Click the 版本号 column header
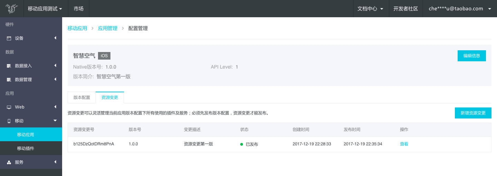This screenshot has height=176, width=497. click(x=135, y=130)
